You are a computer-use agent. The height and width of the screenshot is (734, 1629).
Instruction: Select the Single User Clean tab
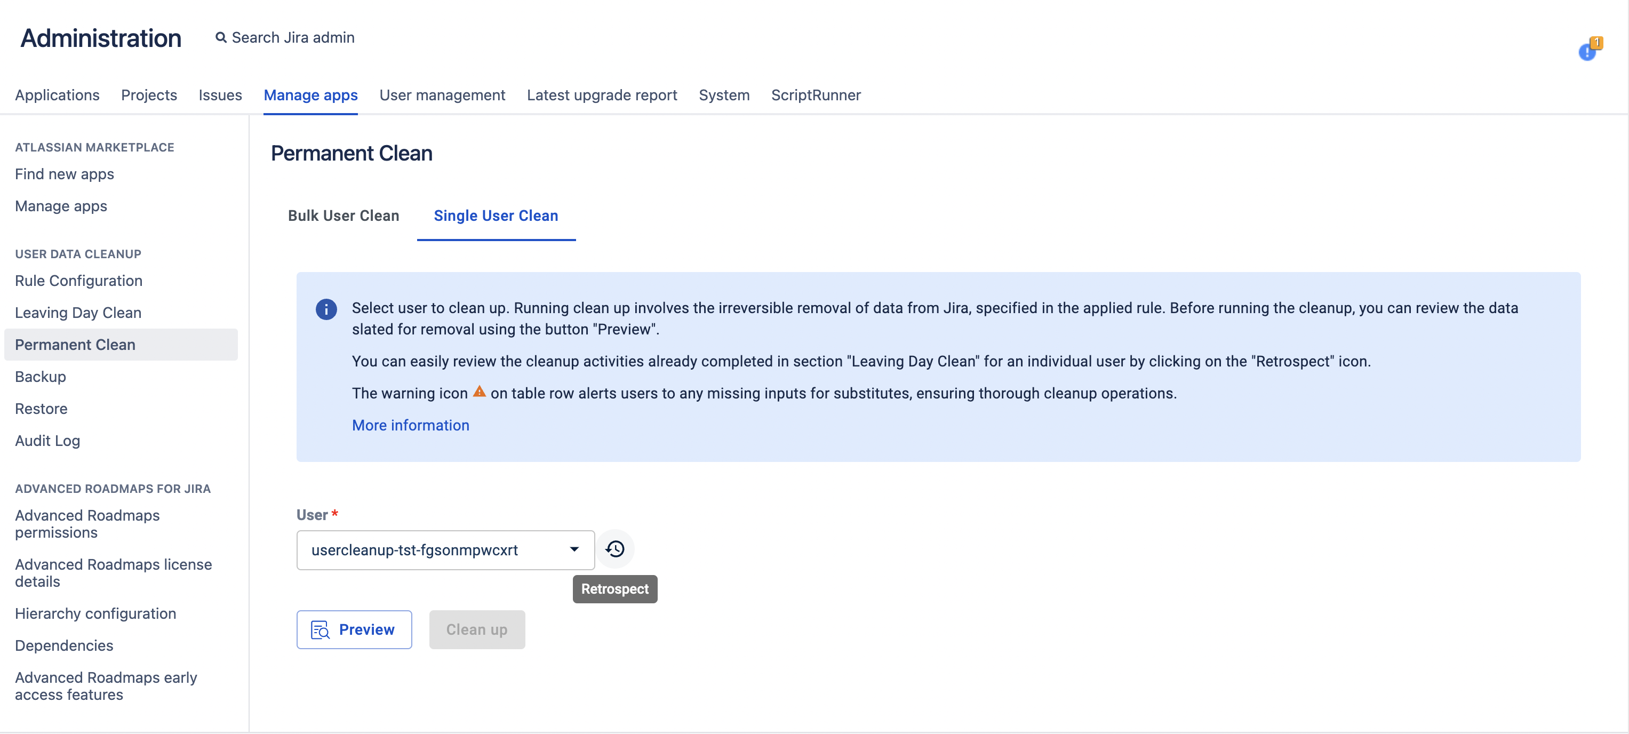click(x=496, y=216)
